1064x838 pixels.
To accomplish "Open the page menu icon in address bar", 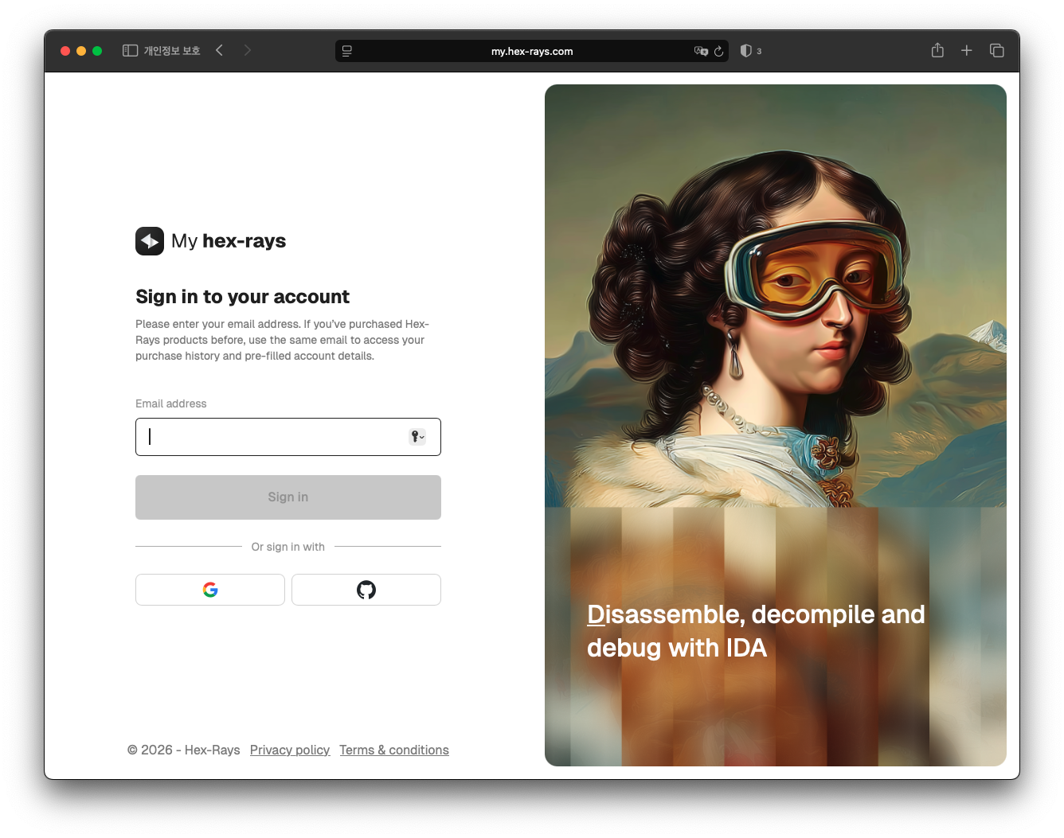I will (347, 51).
